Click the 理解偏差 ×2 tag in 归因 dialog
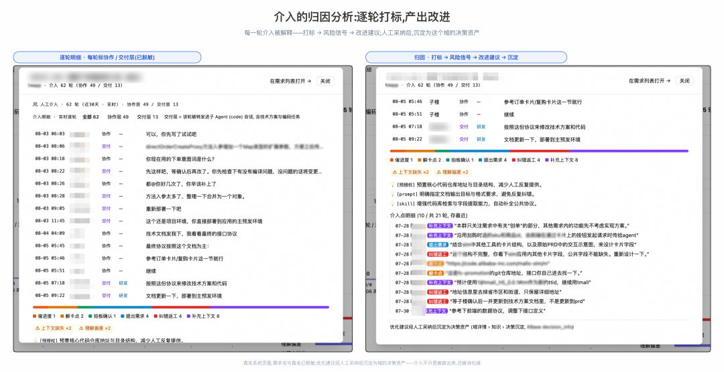 click(452, 172)
